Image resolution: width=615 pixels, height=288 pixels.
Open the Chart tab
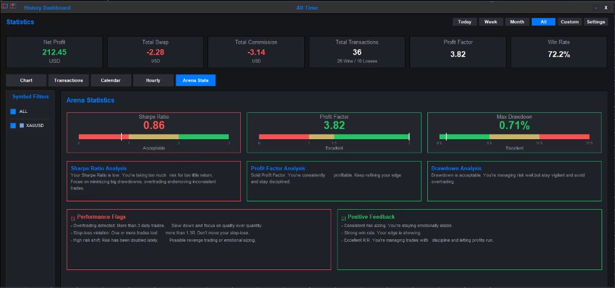[26, 80]
